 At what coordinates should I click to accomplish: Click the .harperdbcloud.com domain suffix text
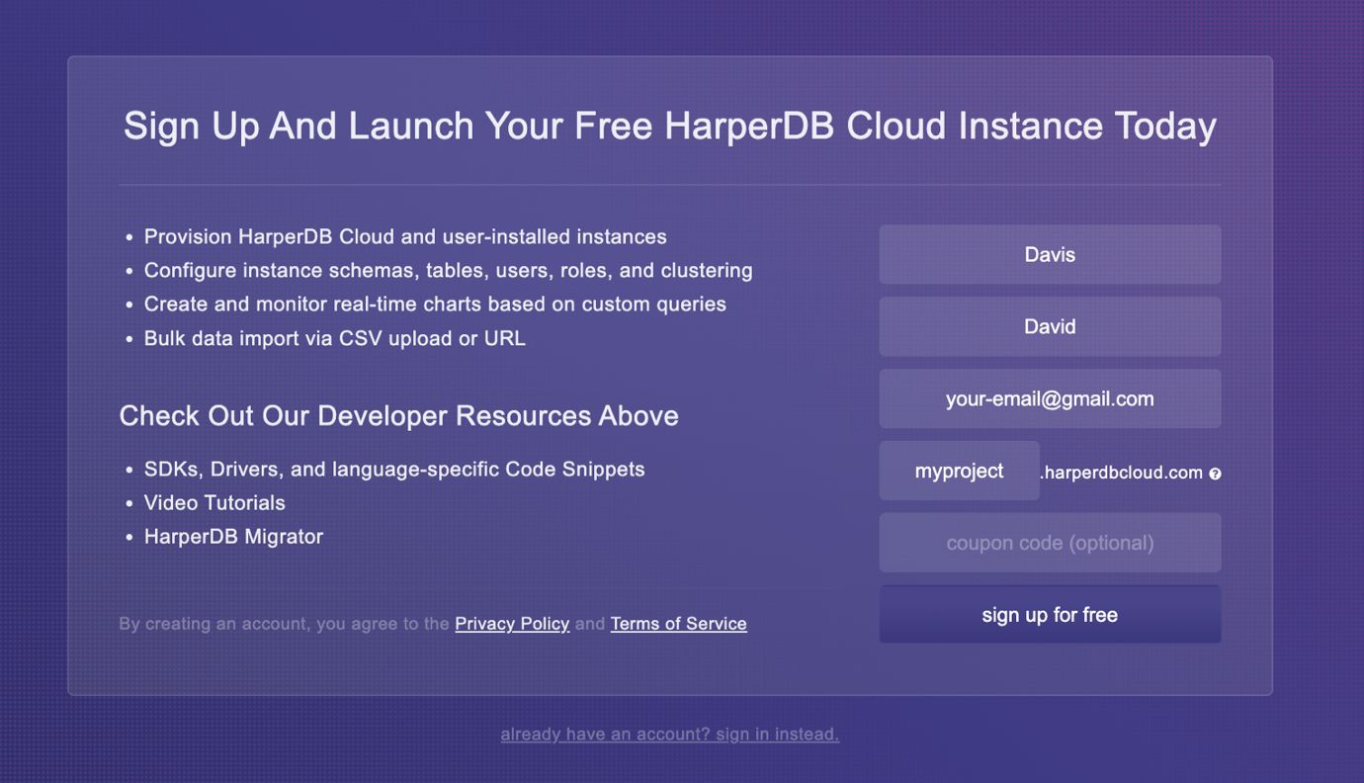pos(1122,473)
